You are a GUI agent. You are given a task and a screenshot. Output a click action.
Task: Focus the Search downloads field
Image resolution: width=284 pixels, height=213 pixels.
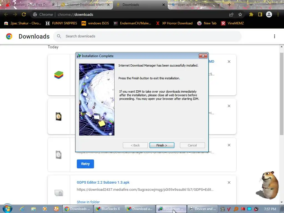pos(147,36)
